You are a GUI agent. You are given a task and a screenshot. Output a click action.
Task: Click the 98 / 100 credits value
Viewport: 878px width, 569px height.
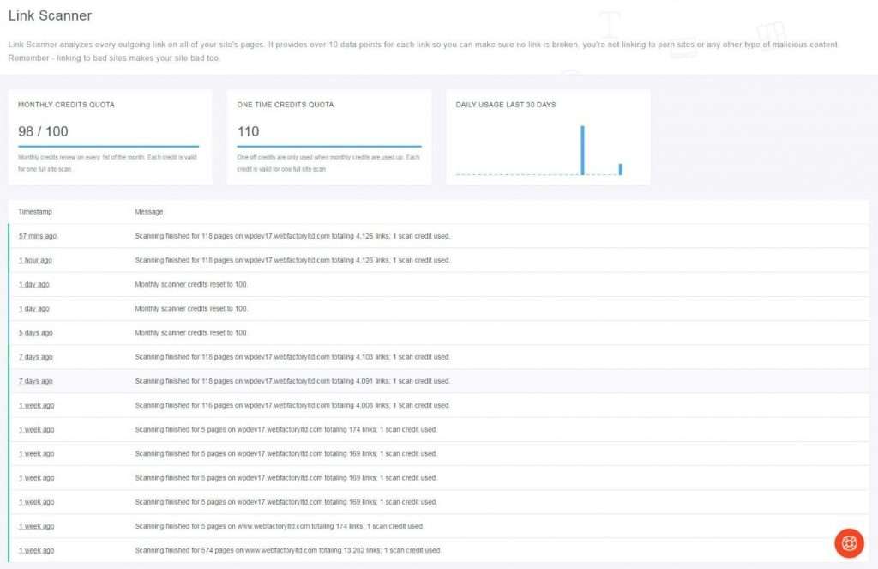[43, 132]
